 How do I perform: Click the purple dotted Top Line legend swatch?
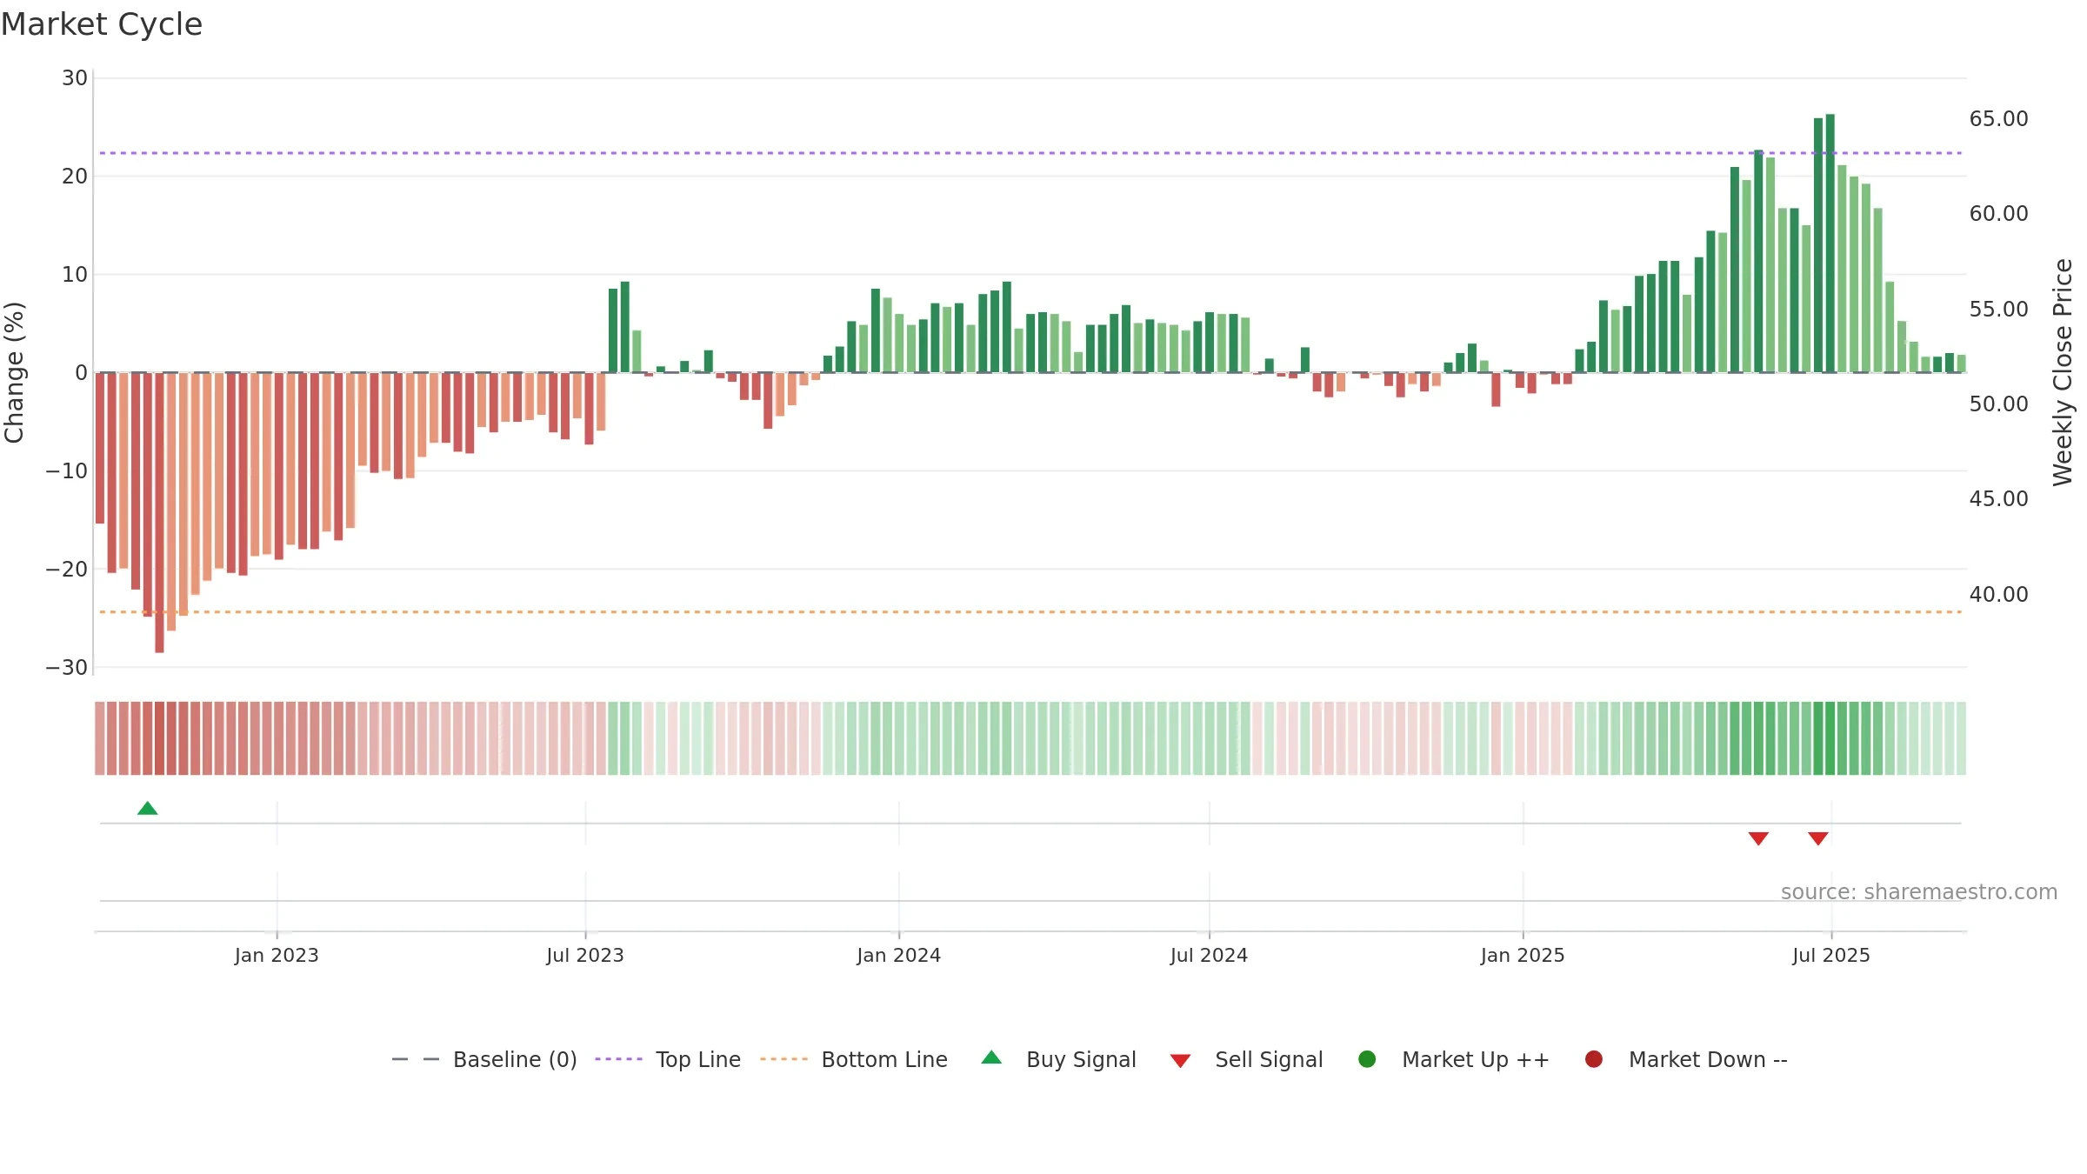[x=618, y=1059]
